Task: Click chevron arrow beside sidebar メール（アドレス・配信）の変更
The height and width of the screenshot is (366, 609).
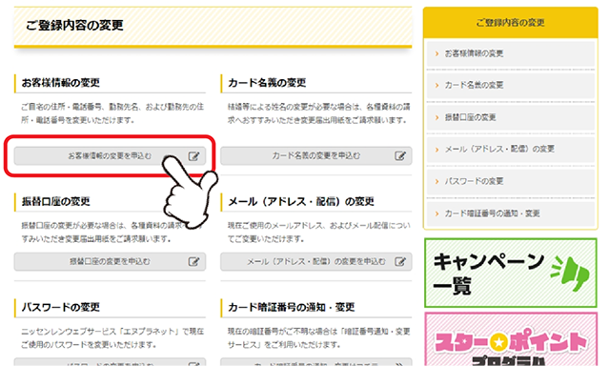Action: pyautogui.click(x=436, y=150)
